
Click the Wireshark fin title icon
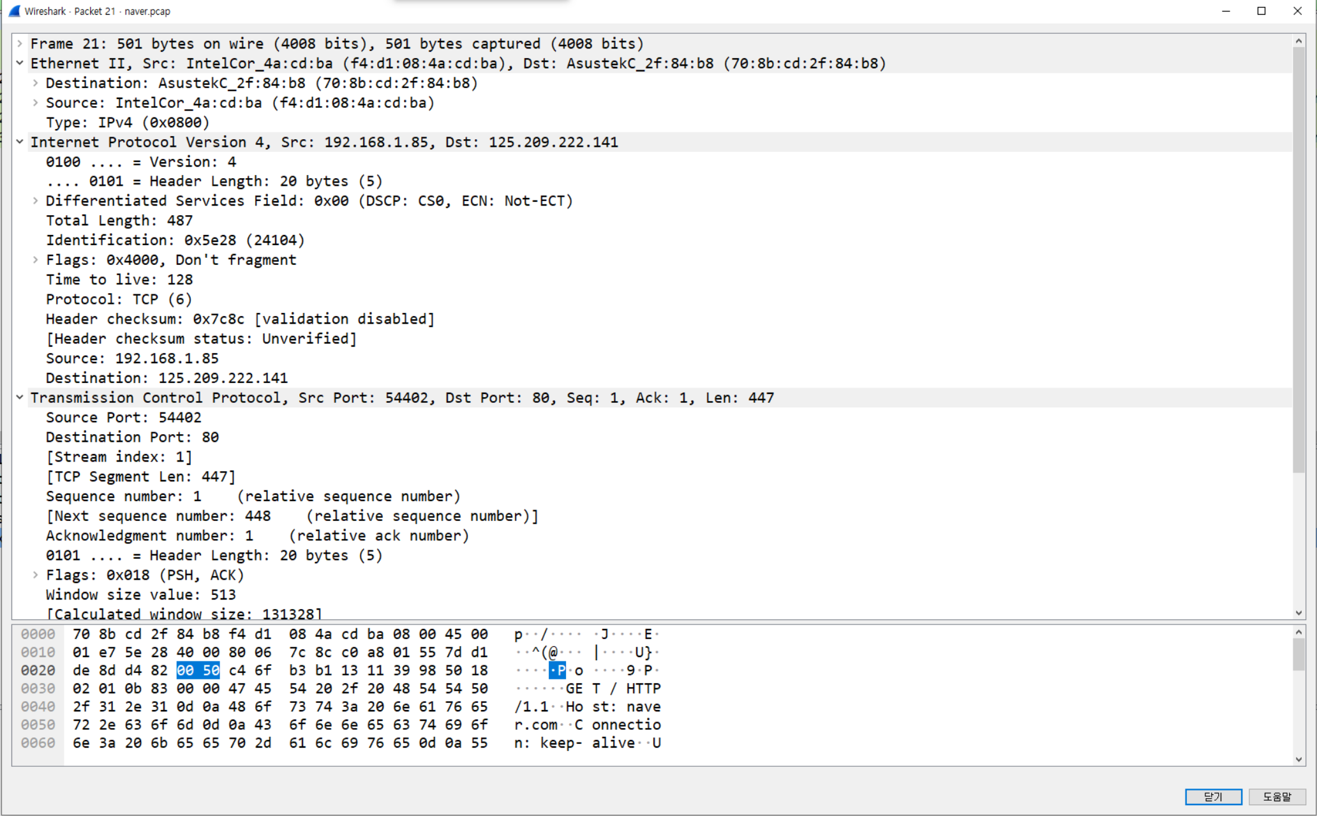click(14, 11)
